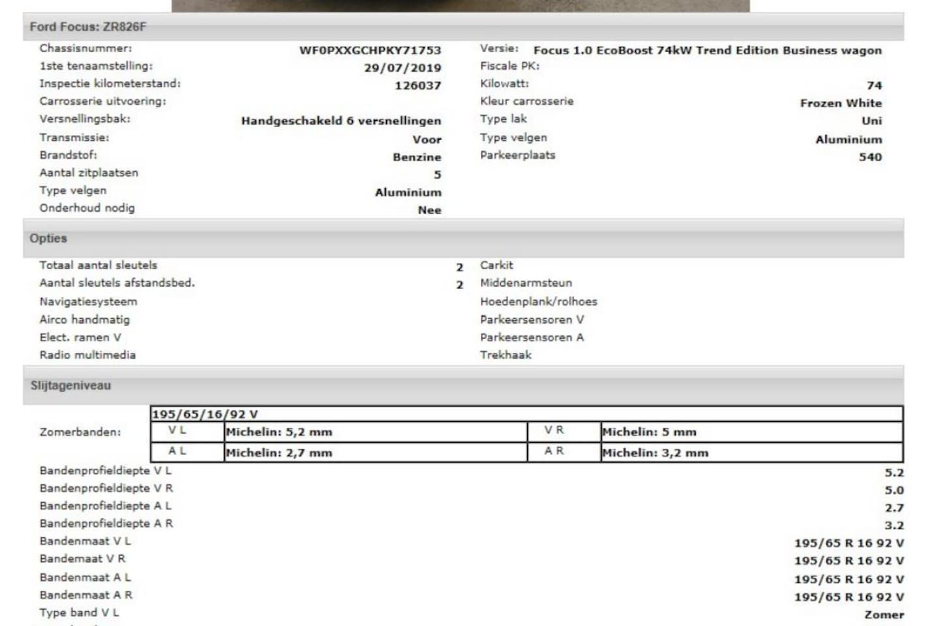
Task: Click the Slijtageniveau section header
Action: (x=463, y=385)
